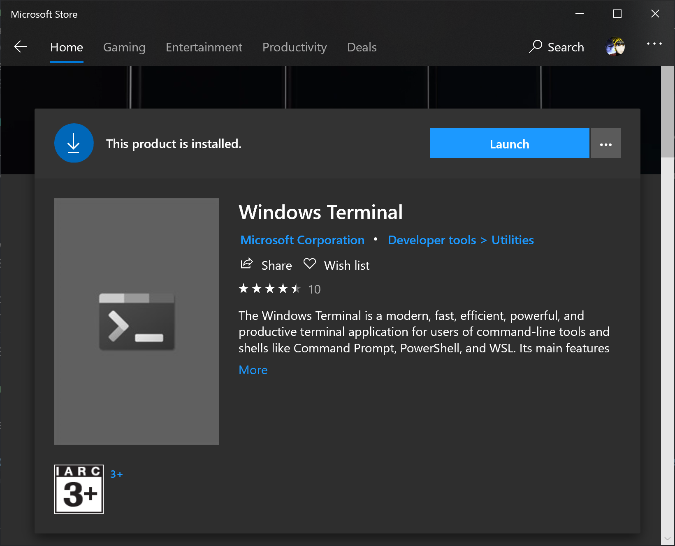675x546 pixels.
Task: Click the star rating to review the app
Action: tap(269, 289)
